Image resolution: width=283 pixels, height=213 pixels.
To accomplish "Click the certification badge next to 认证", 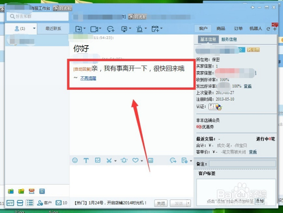I will click(215, 107).
